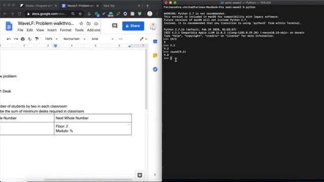Open the File menu
The width and height of the screenshot is (324, 182).
20,30
